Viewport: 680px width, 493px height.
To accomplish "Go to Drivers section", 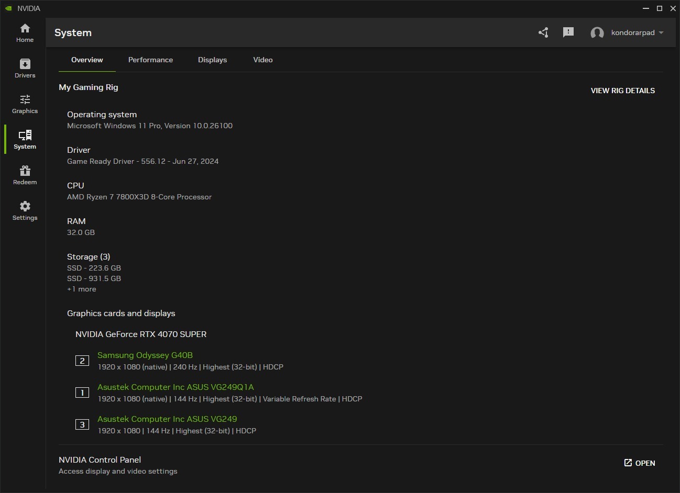I will tap(25, 68).
